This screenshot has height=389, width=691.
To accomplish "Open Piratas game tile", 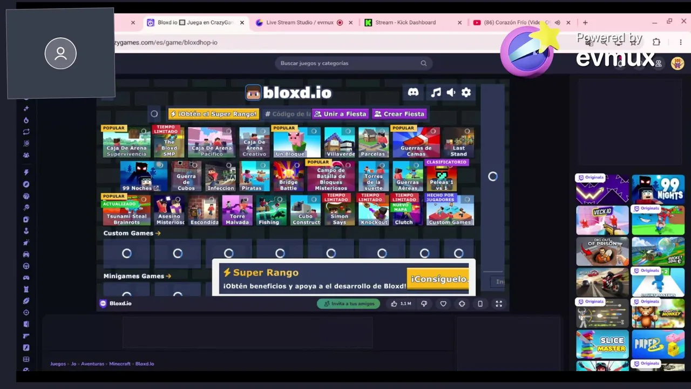I will point(255,176).
